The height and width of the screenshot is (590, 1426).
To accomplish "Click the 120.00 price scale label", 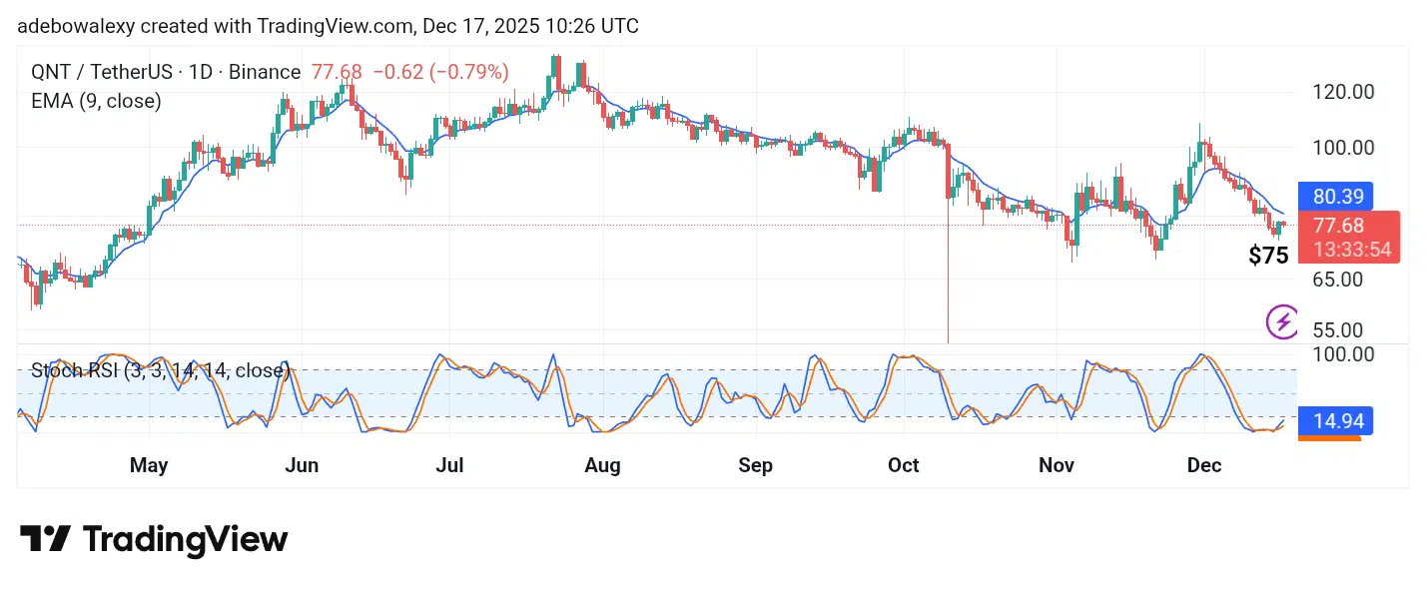I will pos(1342,92).
